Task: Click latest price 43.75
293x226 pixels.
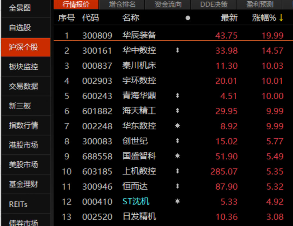Action: click(226, 36)
